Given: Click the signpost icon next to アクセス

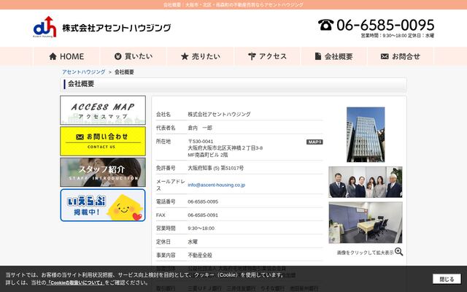Looking at the screenshot, I should 252,56.
